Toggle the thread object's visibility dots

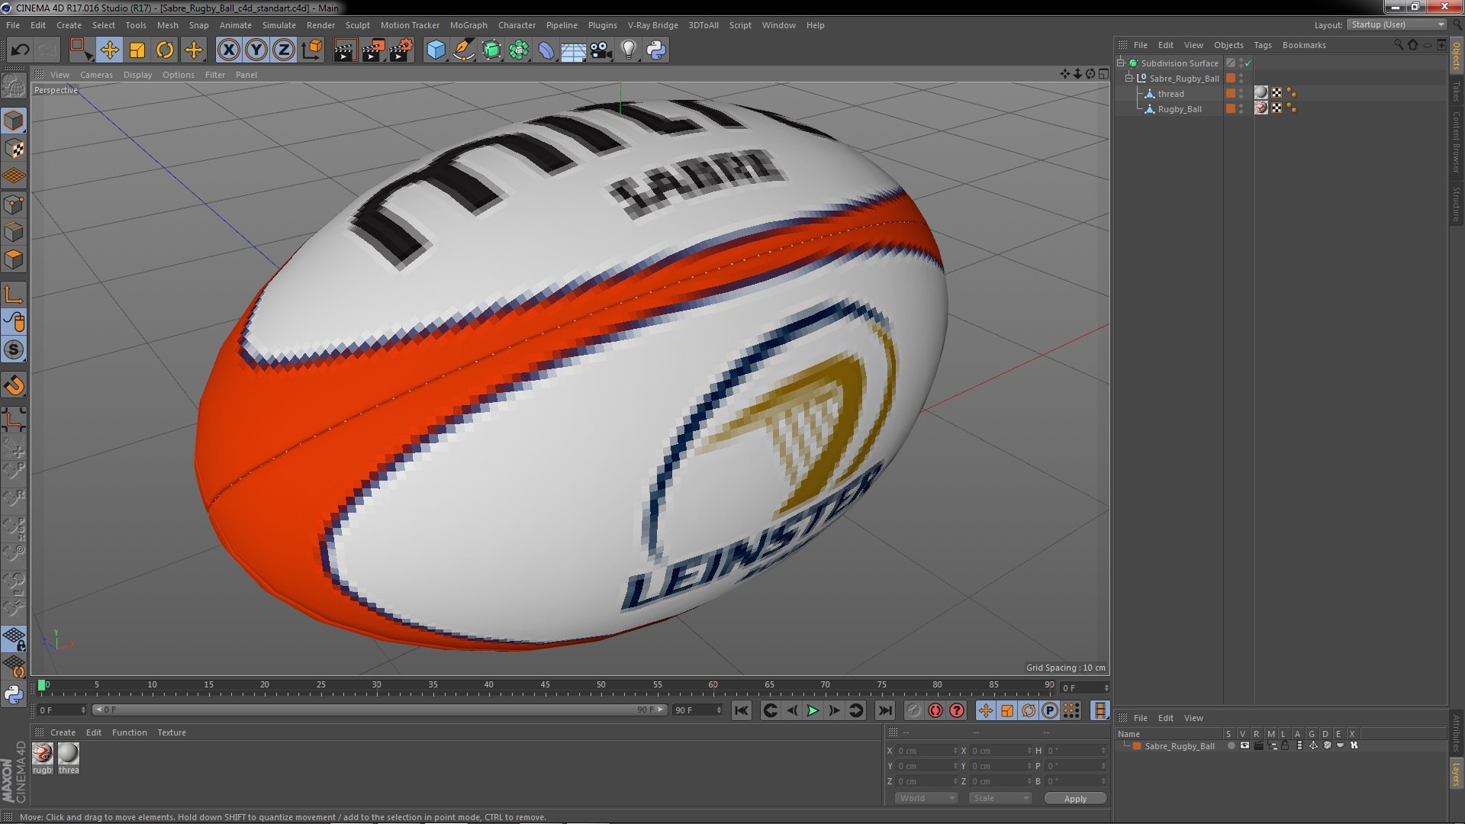coord(1241,94)
